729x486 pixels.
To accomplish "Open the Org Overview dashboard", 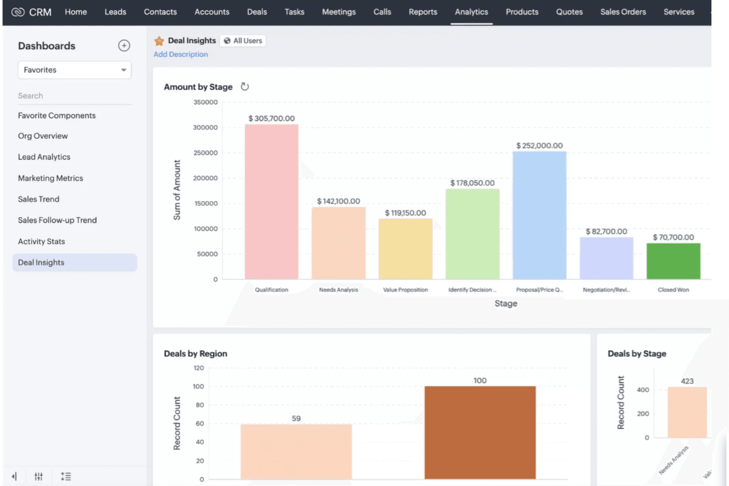I will click(43, 136).
